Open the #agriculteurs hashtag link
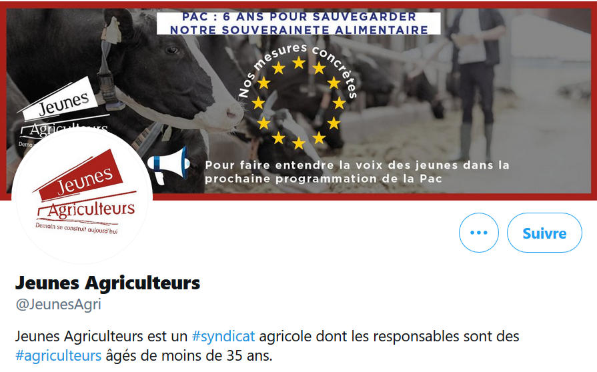This screenshot has height=372, width=597. tap(58, 355)
